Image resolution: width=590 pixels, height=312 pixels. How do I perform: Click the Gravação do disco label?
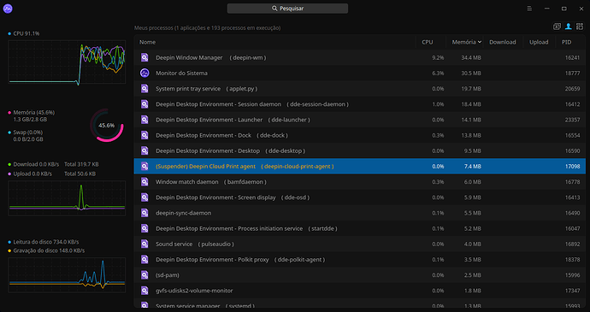[49, 250]
